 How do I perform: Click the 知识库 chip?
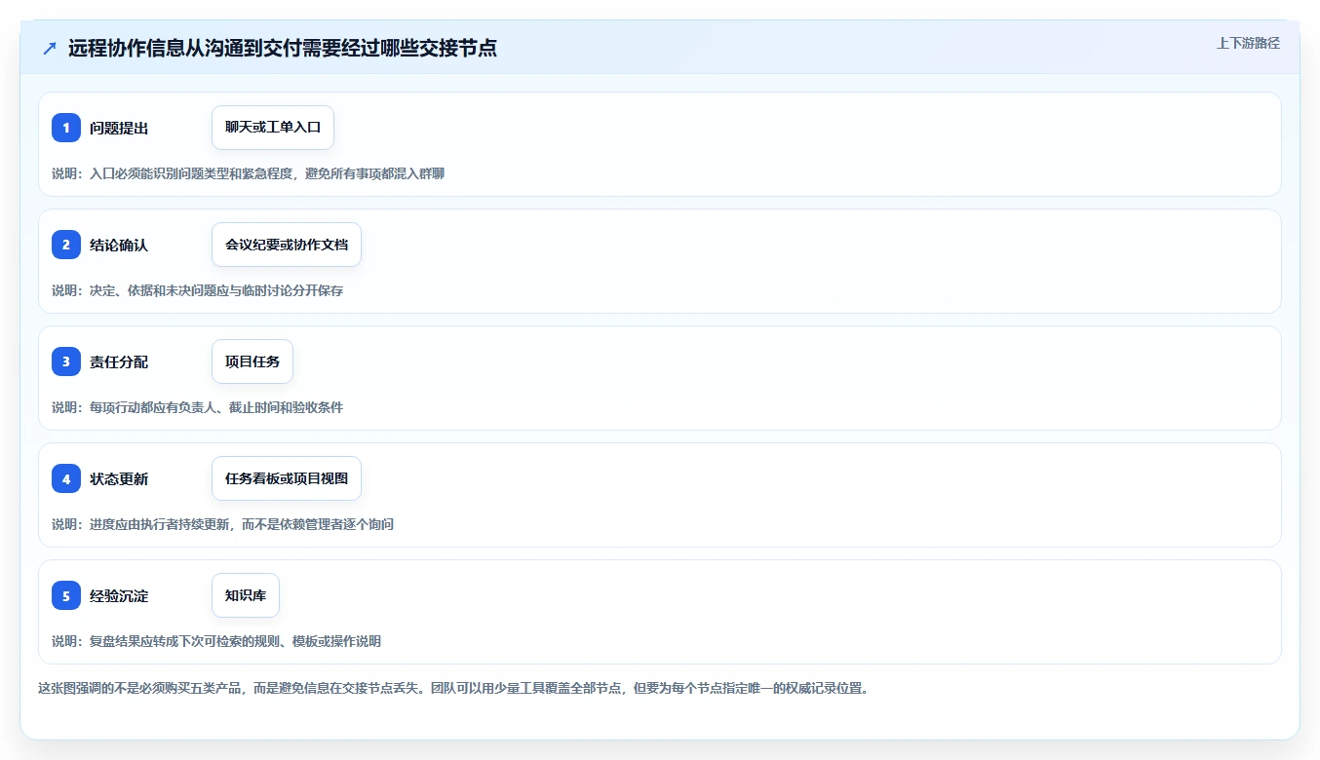(246, 595)
